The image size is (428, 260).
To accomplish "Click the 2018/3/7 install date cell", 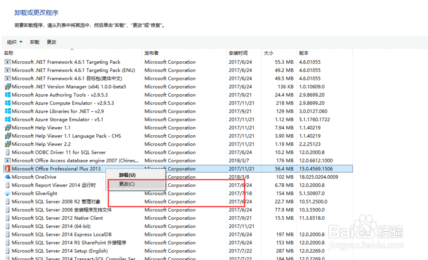I will pyautogui.click(x=239, y=161).
